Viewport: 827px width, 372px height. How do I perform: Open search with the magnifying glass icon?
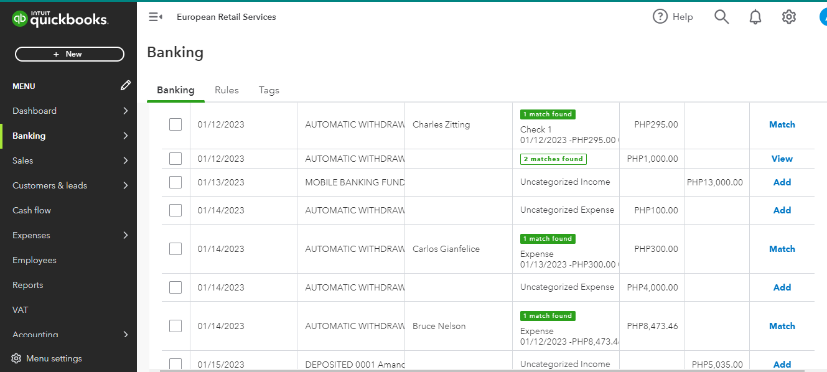coord(721,17)
